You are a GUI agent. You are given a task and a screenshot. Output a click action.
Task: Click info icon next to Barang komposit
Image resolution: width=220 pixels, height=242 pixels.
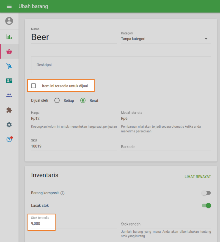point(62,193)
